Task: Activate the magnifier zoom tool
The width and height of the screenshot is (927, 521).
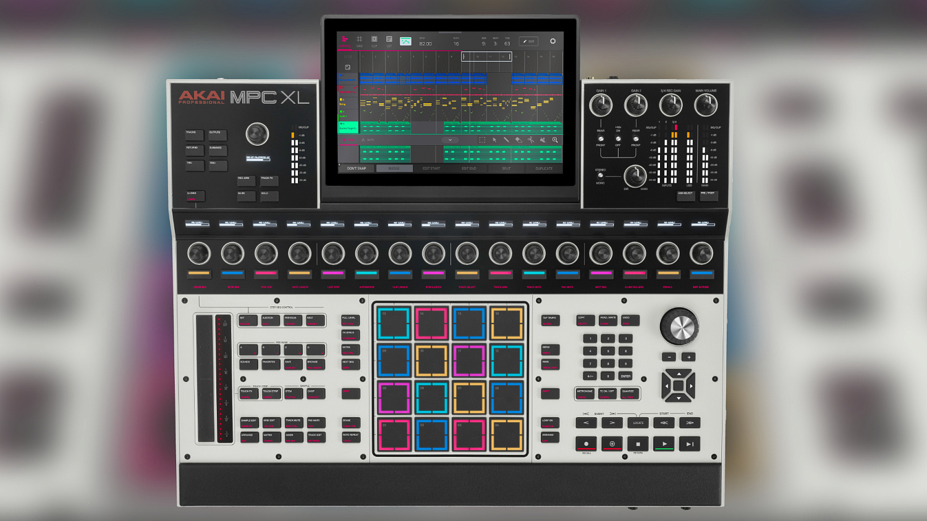Action: [x=555, y=140]
